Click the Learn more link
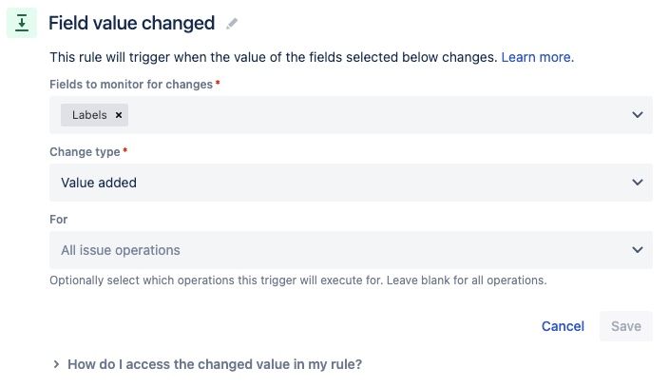The image size is (669, 387). pyautogui.click(x=537, y=57)
